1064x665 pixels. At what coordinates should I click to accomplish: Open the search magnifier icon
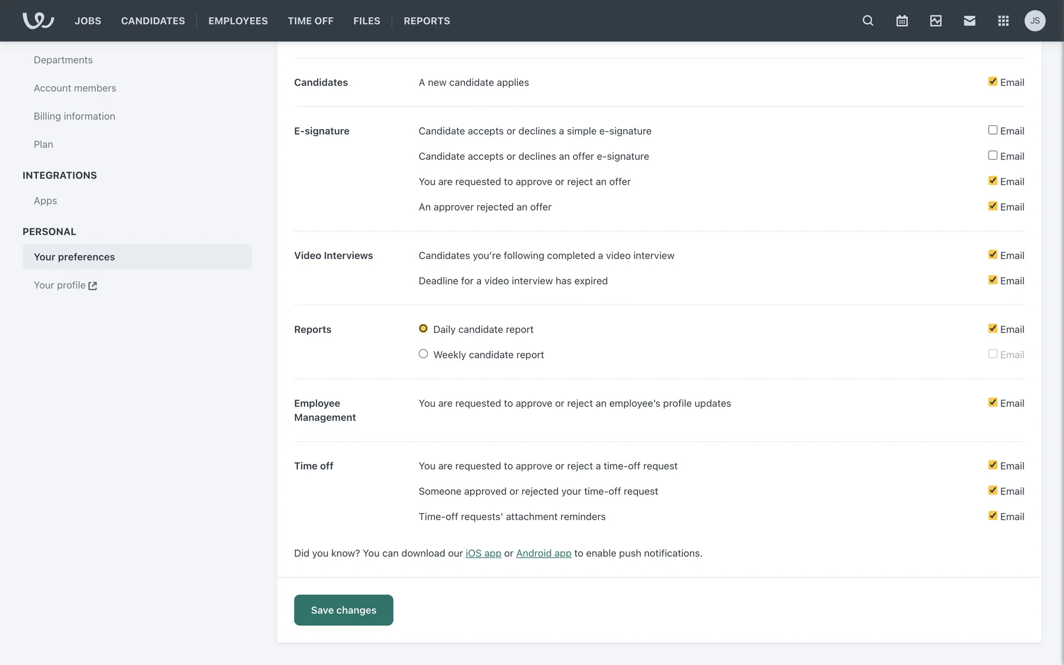click(x=868, y=21)
